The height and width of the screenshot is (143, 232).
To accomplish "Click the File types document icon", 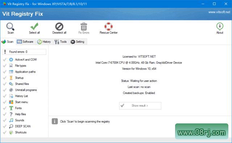I will point(11,66).
